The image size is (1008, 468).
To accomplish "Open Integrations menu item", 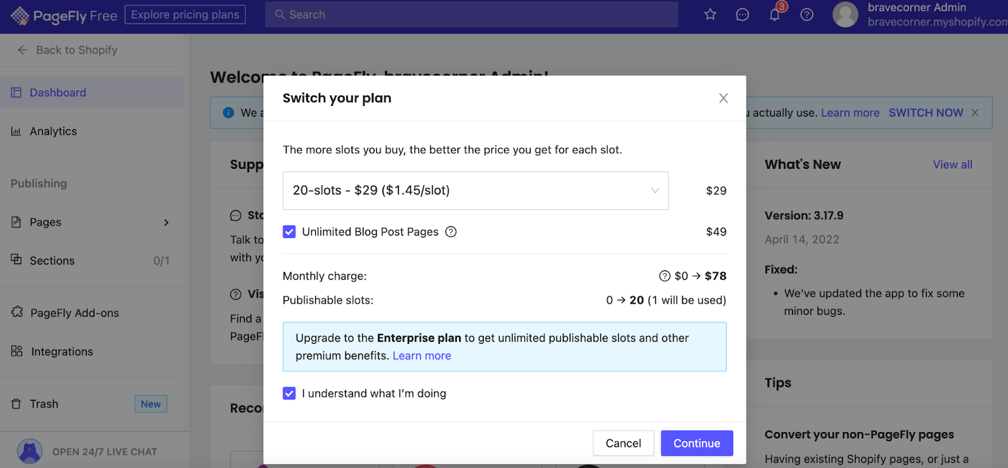I will point(92,351).
